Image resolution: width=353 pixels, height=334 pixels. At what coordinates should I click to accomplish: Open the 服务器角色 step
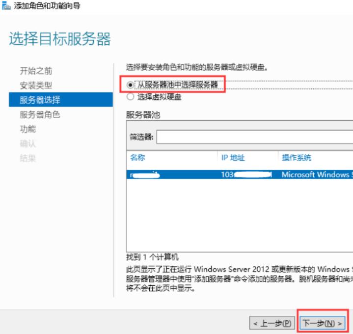(x=40, y=114)
